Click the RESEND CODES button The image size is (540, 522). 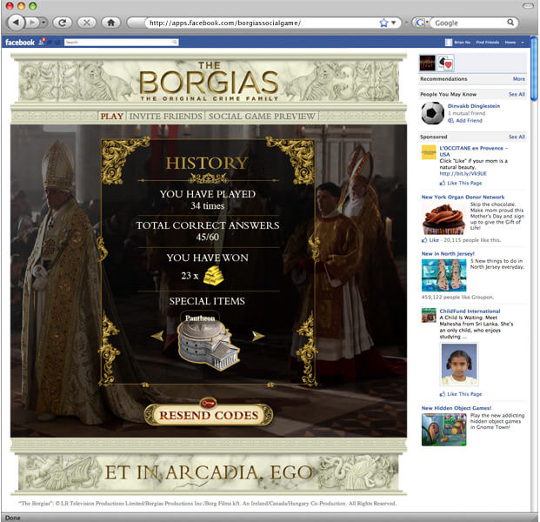(x=209, y=414)
